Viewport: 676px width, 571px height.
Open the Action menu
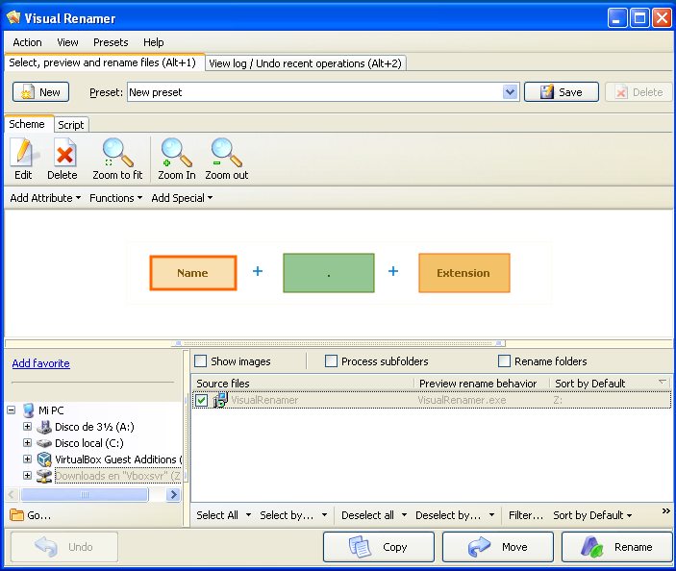coord(27,42)
